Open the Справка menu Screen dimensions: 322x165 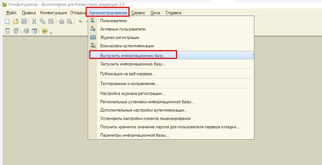(x=173, y=12)
